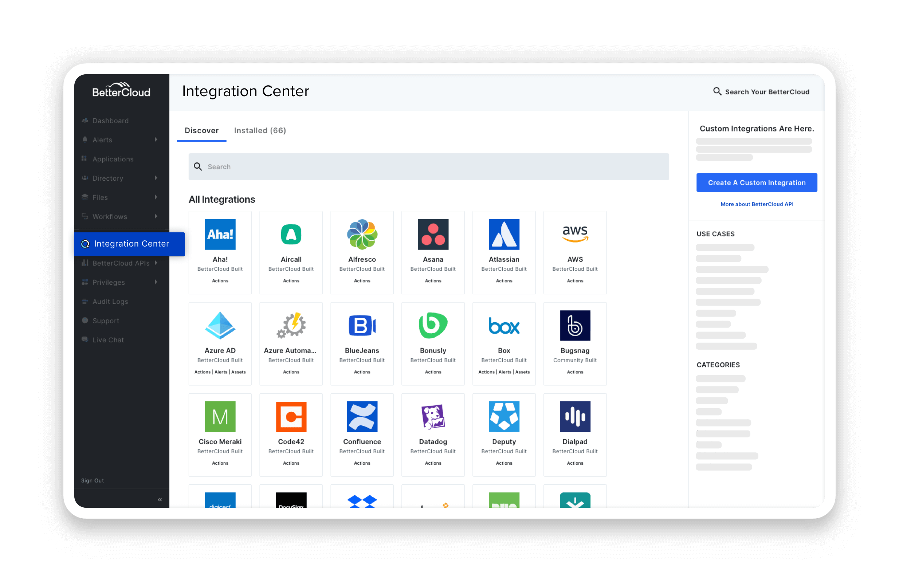
Task: Open the Aha! integration logo
Action: (220, 234)
